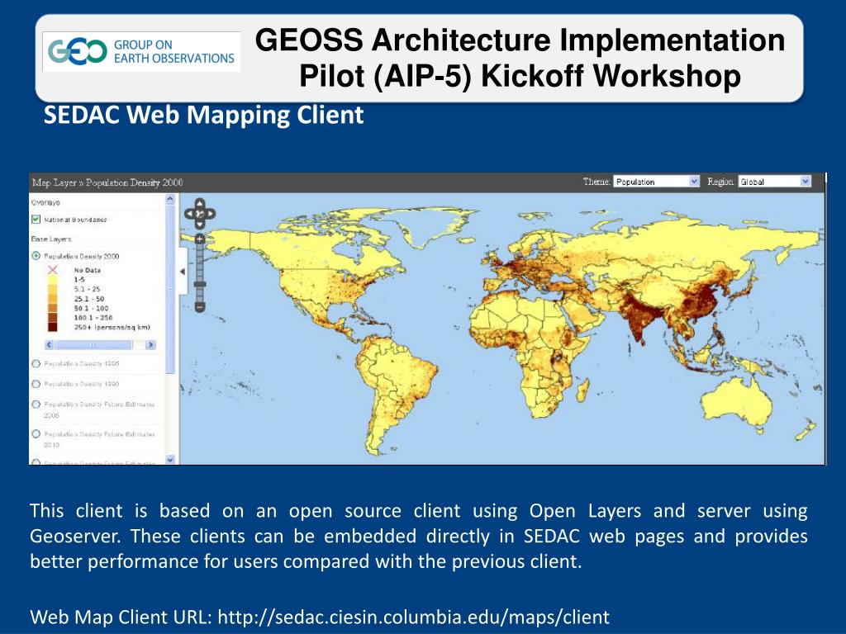Select Population Density Future Estimates 2005 layer
The height and width of the screenshot is (634, 846).
coord(36,404)
